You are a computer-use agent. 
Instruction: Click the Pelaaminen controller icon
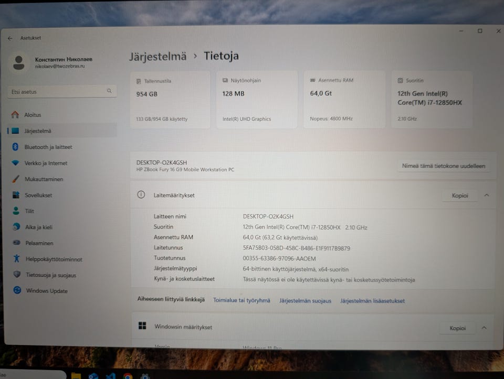[x=16, y=243]
